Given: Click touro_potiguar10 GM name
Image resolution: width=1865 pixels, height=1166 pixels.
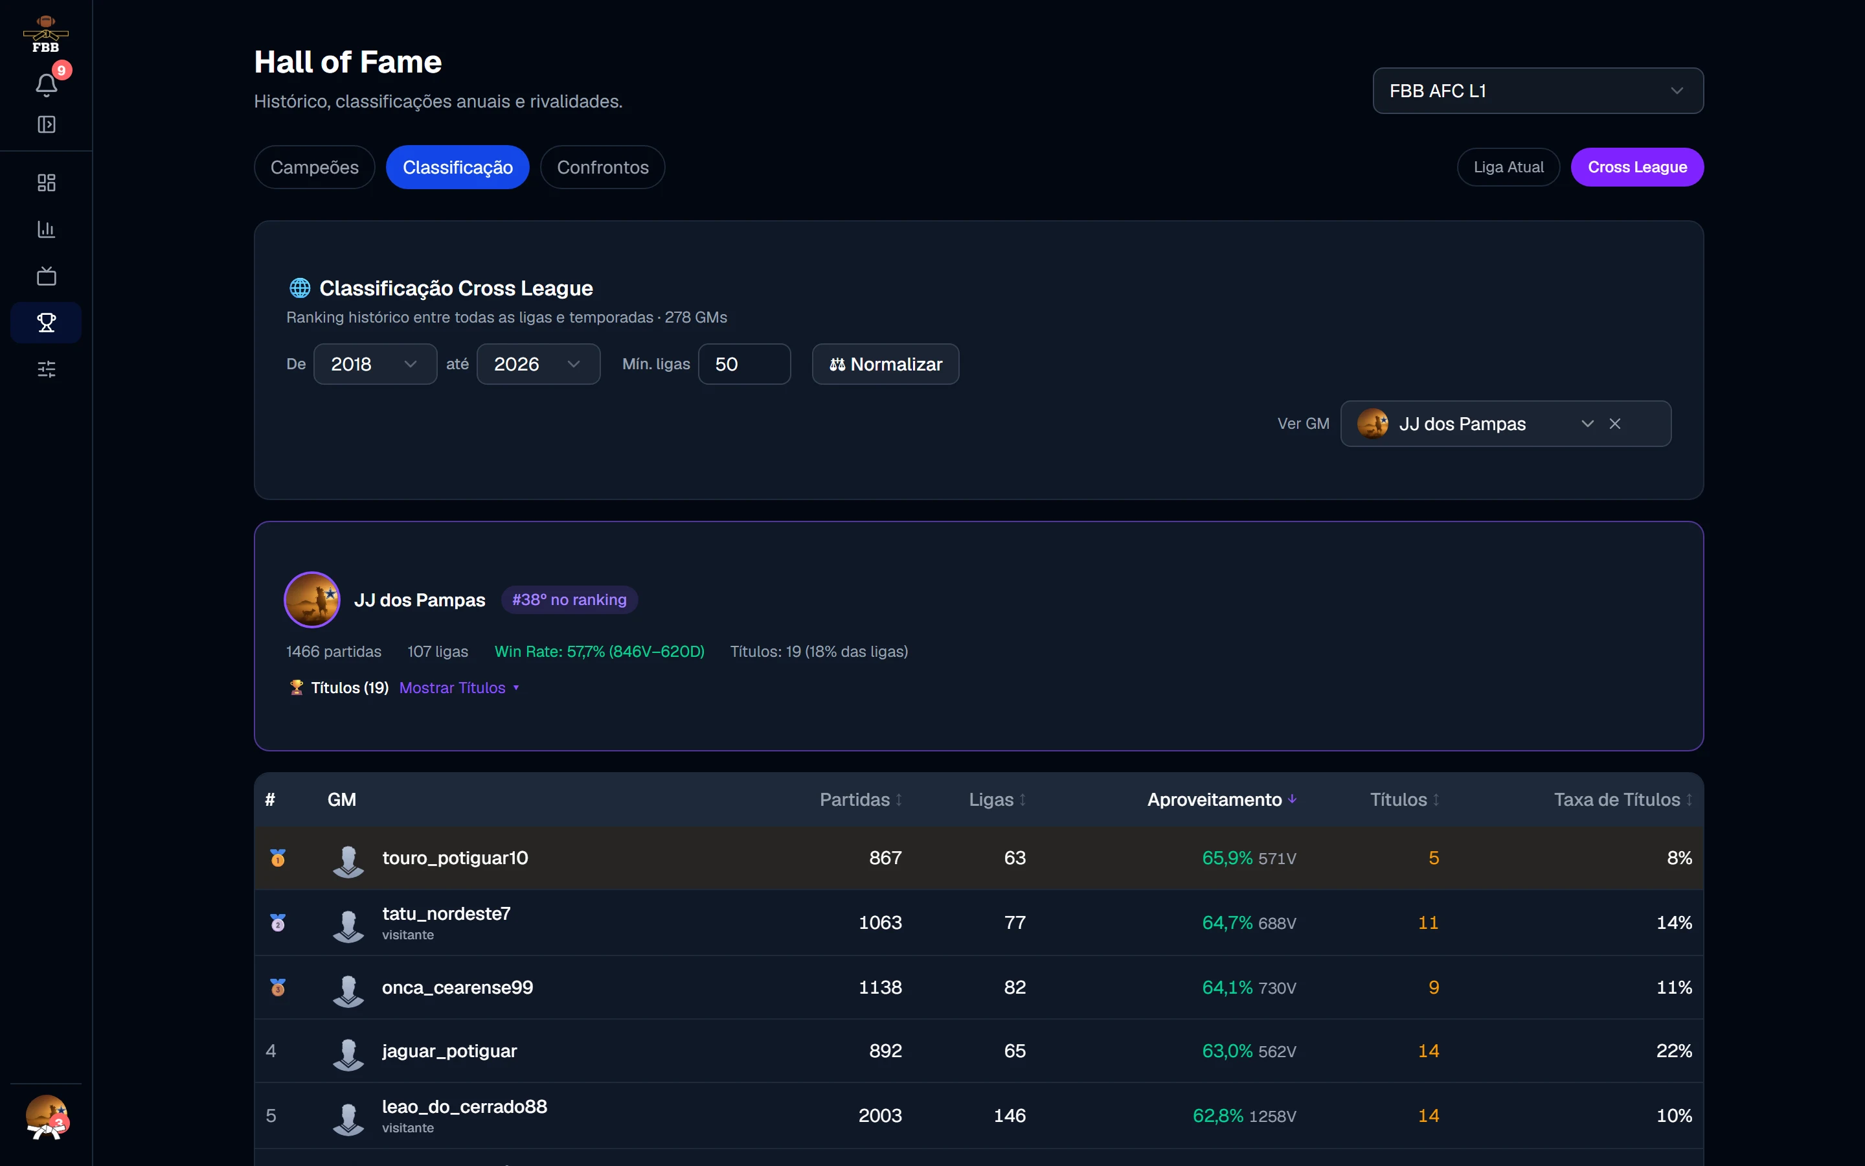Looking at the screenshot, I should click(x=455, y=858).
